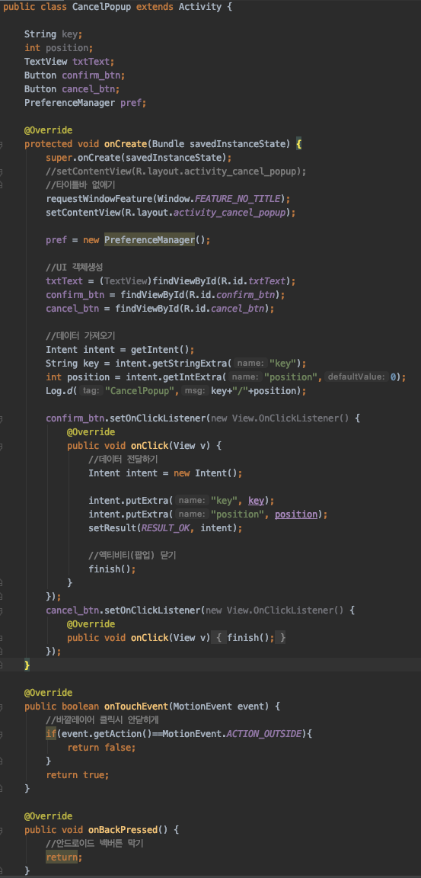
Task: Collapse the onCreate method fold marker in the gutter
Action: point(2,144)
